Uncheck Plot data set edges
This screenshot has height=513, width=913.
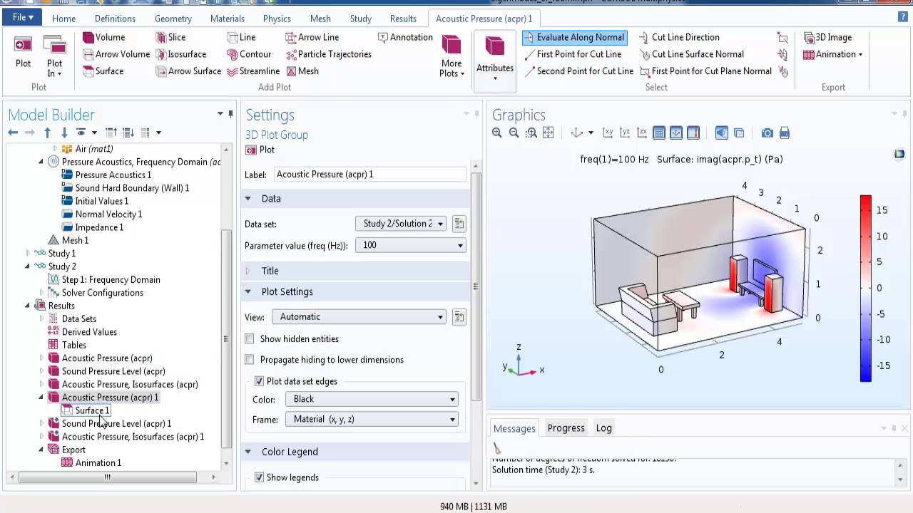[x=259, y=381]
